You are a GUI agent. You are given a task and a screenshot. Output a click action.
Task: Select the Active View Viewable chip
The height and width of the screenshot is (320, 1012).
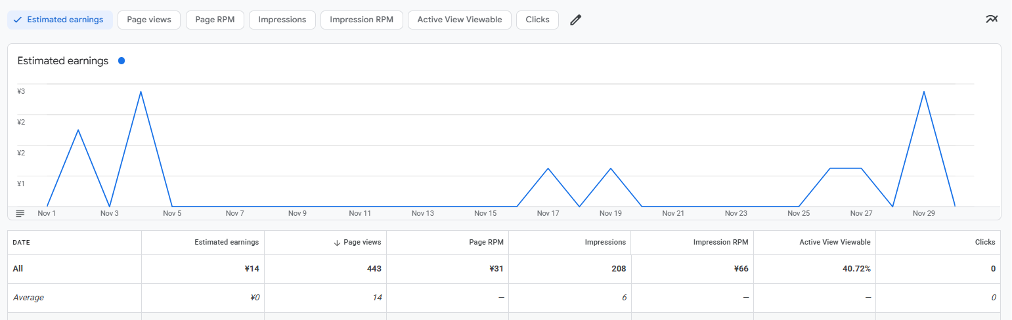tap(459, 20)
